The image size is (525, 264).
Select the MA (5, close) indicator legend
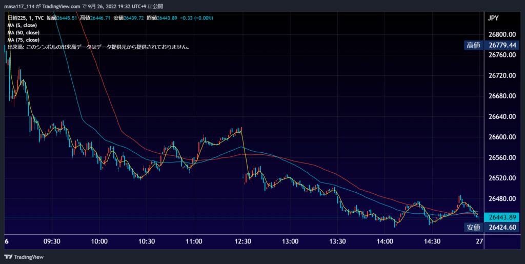click(x=22, y=26)
